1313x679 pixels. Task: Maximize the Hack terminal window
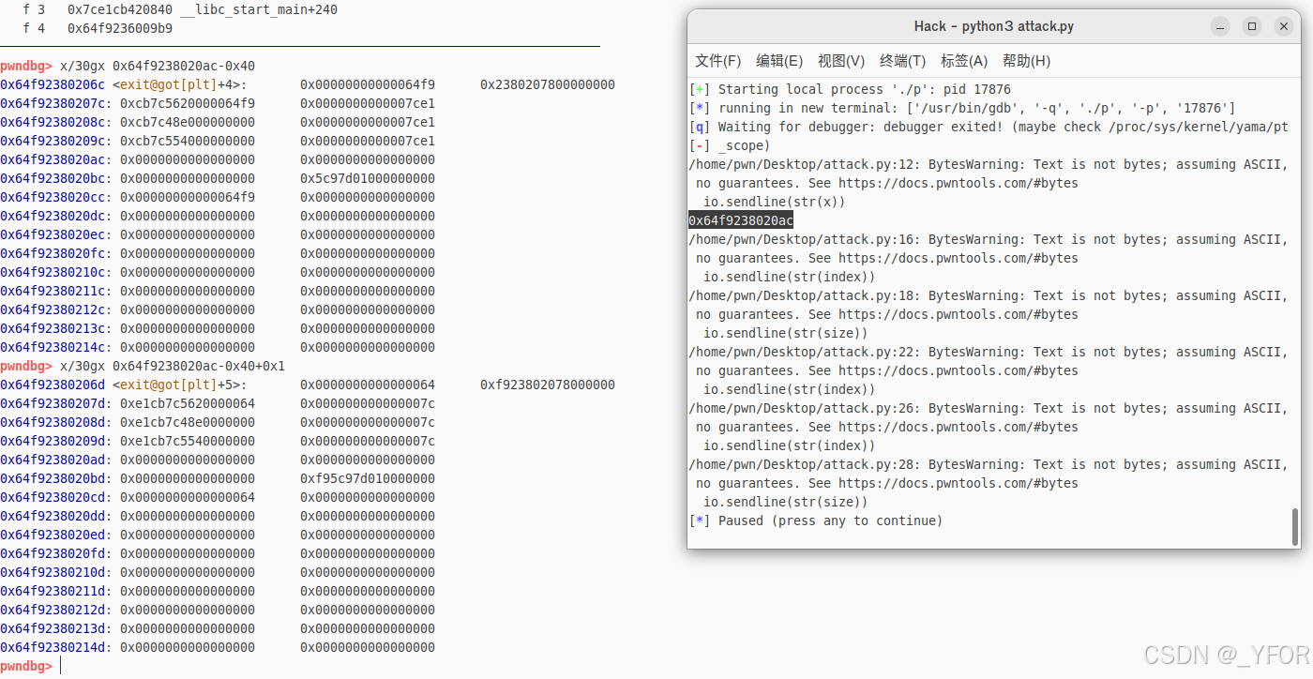[x=1251, y=26]
